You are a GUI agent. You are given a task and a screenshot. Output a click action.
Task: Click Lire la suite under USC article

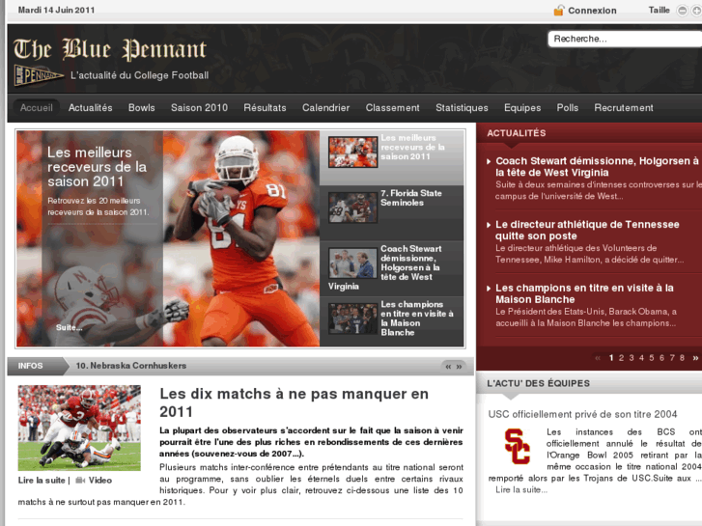(x=521, y=489)
